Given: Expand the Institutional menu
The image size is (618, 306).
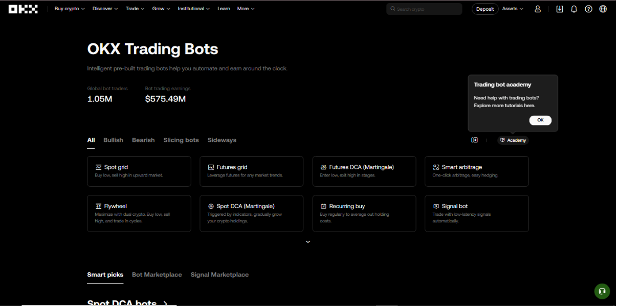Looking at the screenshot, I should point(194,9).
